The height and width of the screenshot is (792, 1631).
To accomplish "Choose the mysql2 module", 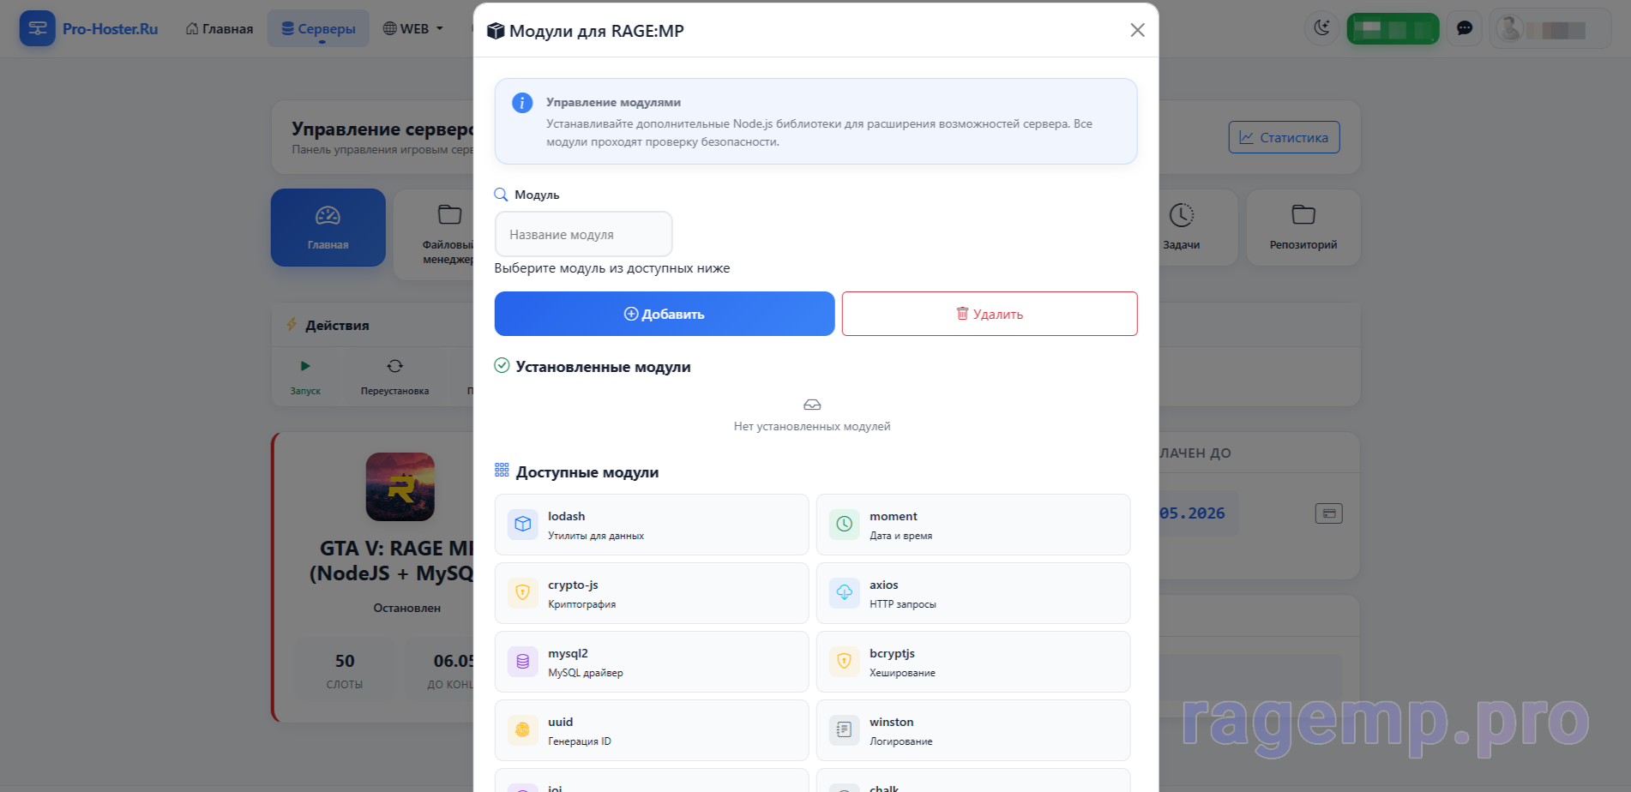I will coord(651,662).
